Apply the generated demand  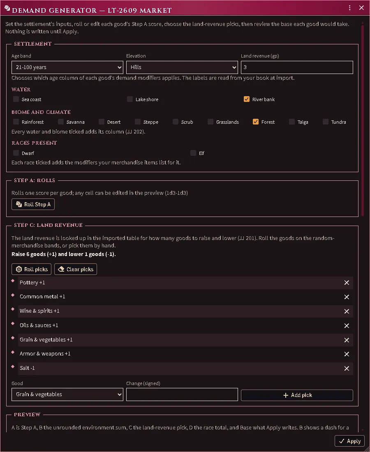tap(349, 441)
